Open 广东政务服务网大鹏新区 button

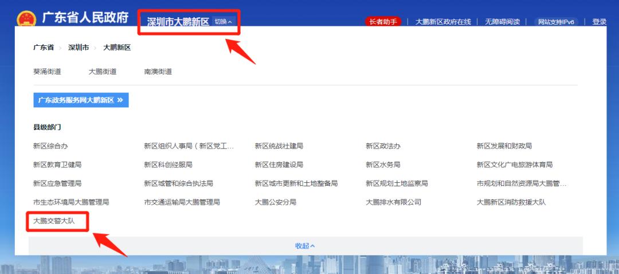[x=81, y=100]
